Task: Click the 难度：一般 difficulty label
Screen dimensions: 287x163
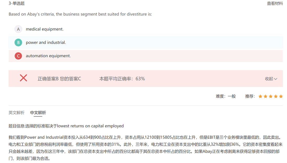Action: pos(226,96)
